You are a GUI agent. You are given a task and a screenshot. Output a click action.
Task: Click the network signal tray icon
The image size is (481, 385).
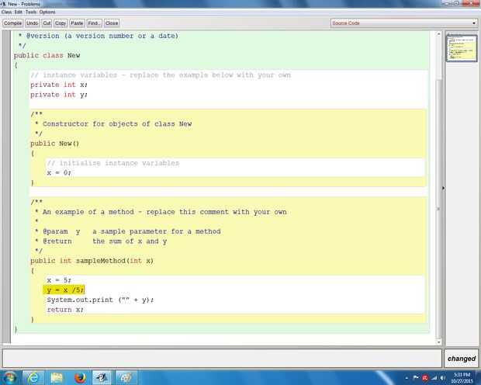coord(434,378)
